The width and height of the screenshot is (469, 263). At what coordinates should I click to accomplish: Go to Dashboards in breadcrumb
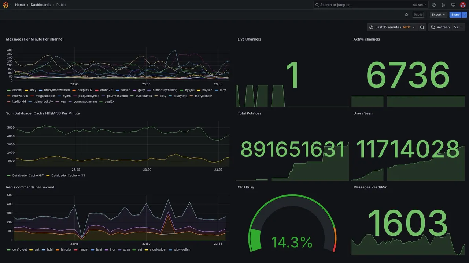(x=41, y=5)
